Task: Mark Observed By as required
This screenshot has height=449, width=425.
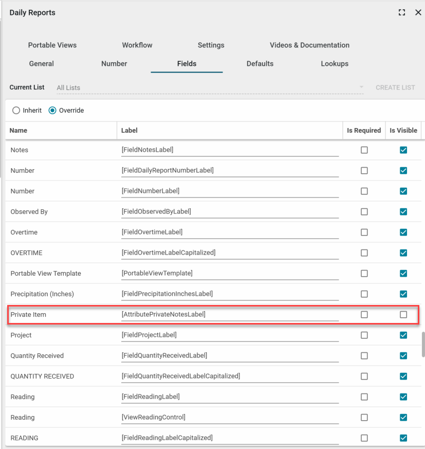Action: tap(364, 212)
